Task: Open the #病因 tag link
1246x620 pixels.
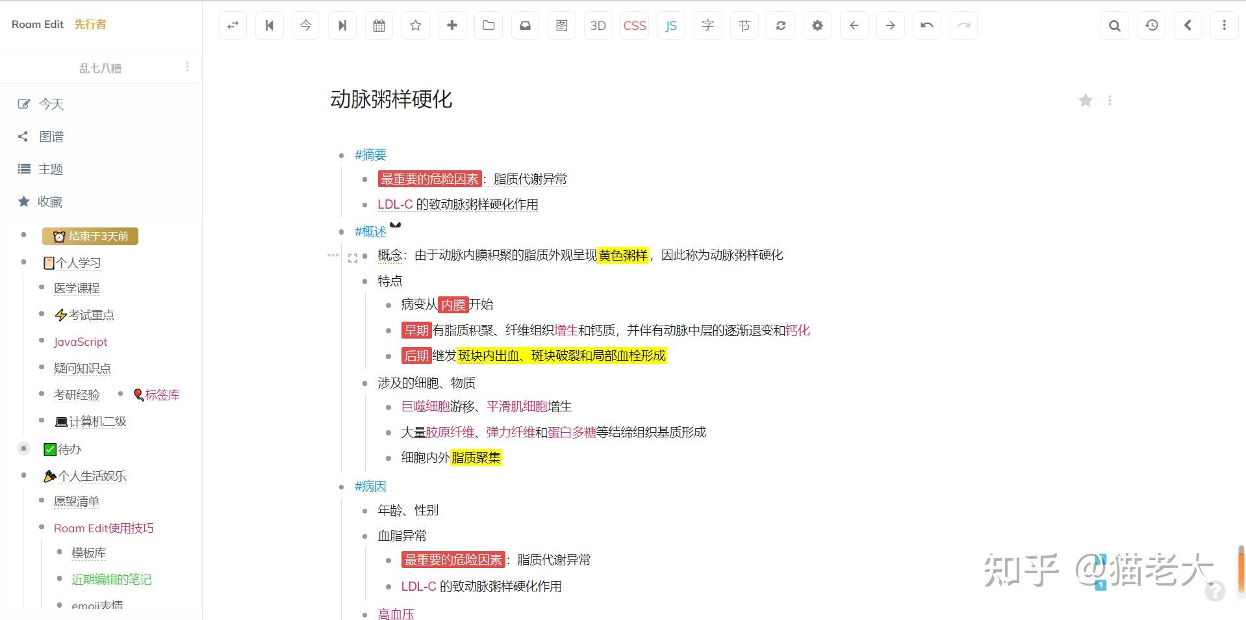Action: [370, 486]
